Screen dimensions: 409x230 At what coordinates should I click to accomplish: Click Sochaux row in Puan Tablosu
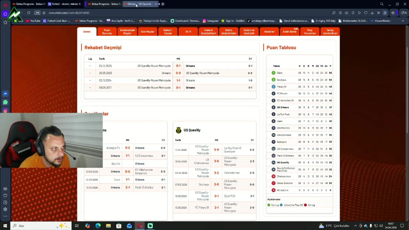click(300, 80)
